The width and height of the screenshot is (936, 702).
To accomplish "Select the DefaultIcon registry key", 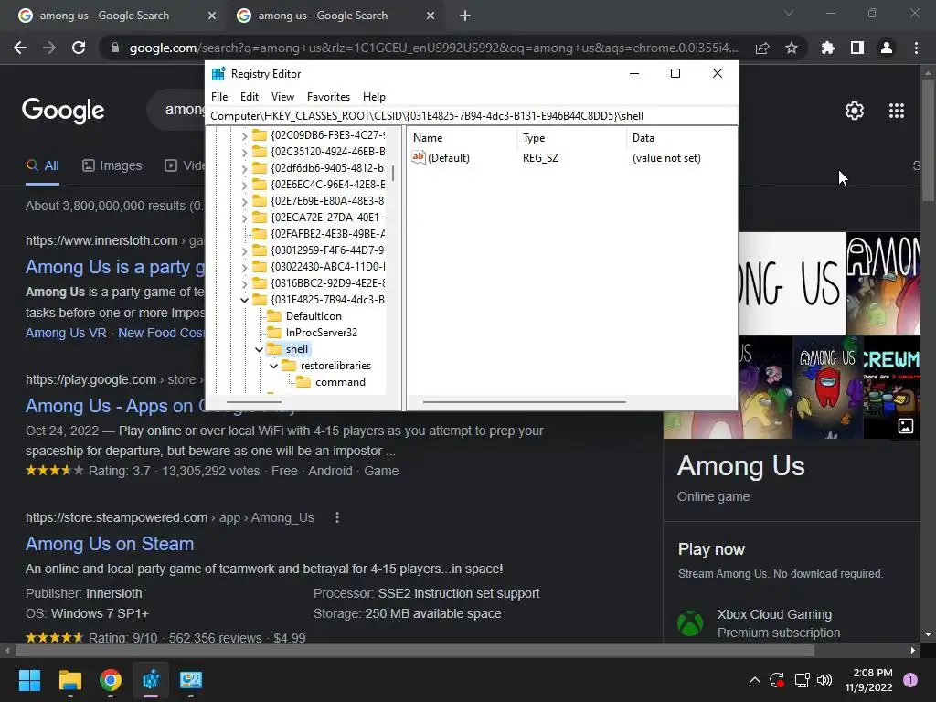I will [314, 316].
